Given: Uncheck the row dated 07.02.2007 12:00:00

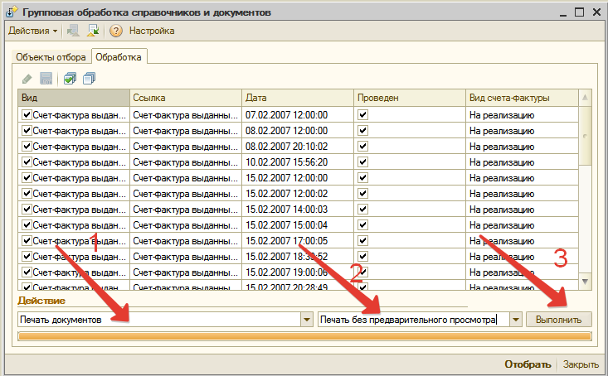Looking at the screenshot, I should pyautogui.click(x=27, y=115).
